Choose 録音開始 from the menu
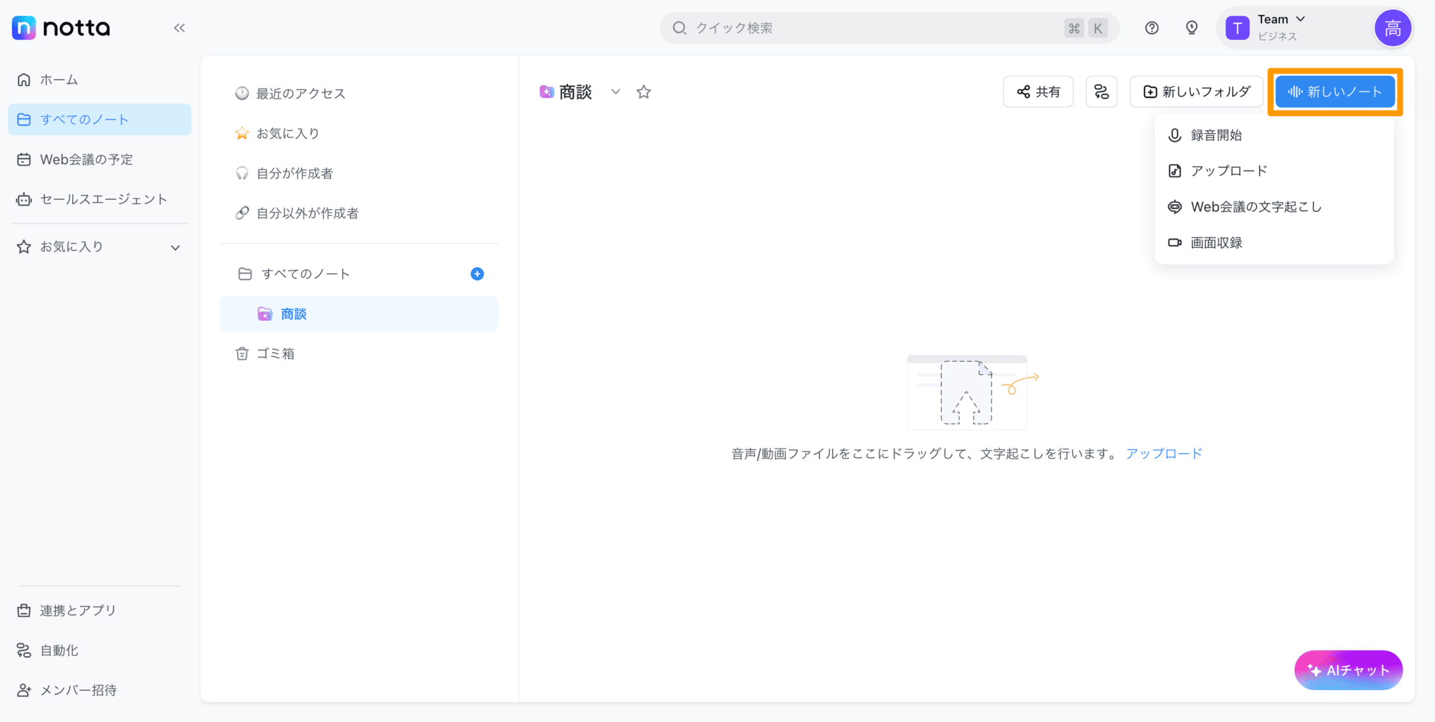 pos(1274,135)
